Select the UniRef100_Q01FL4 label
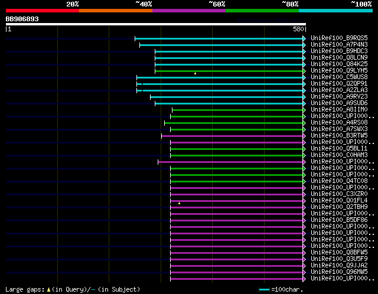Screen dimensions: 378x294 pyautogui.click(x=339, y=201)
